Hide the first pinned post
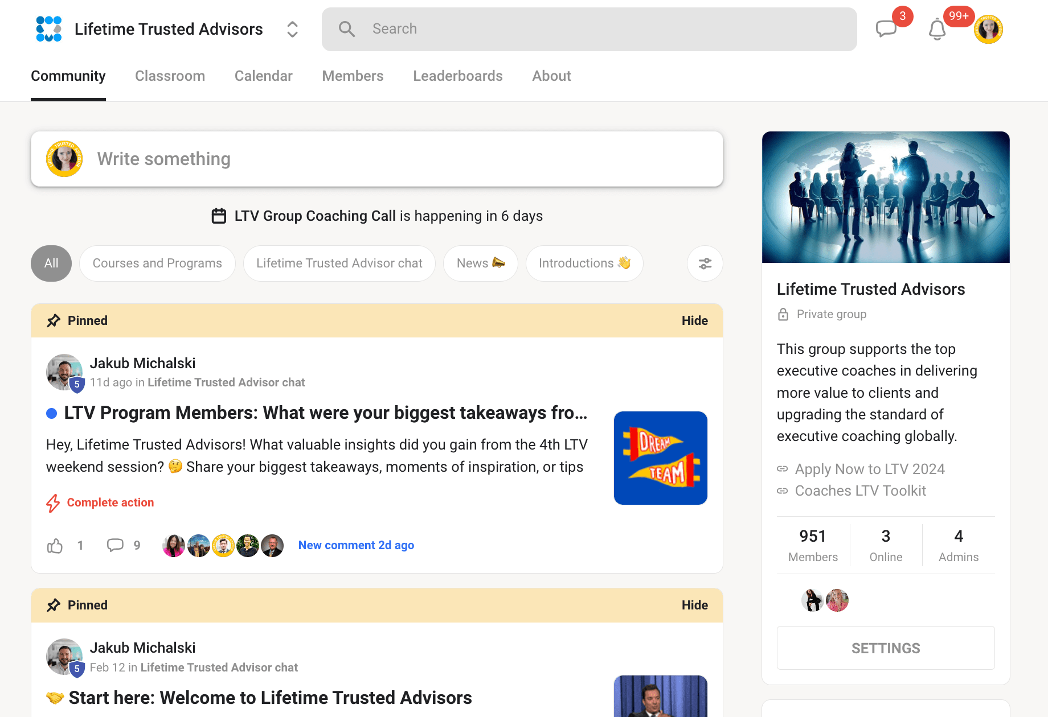Image resolution: width=1048 pixels, height=717 pixels. (695, 320)
